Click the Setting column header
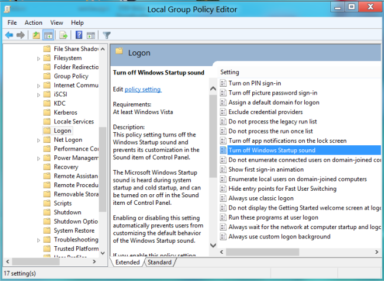The height and width of the screenshot is (281, 384). pyautogui.click(x=230, y=72)
